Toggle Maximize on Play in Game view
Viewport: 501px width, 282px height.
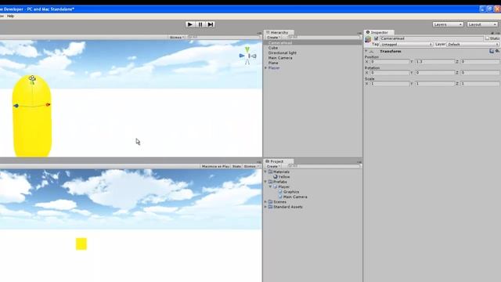(x=216, y=166)
